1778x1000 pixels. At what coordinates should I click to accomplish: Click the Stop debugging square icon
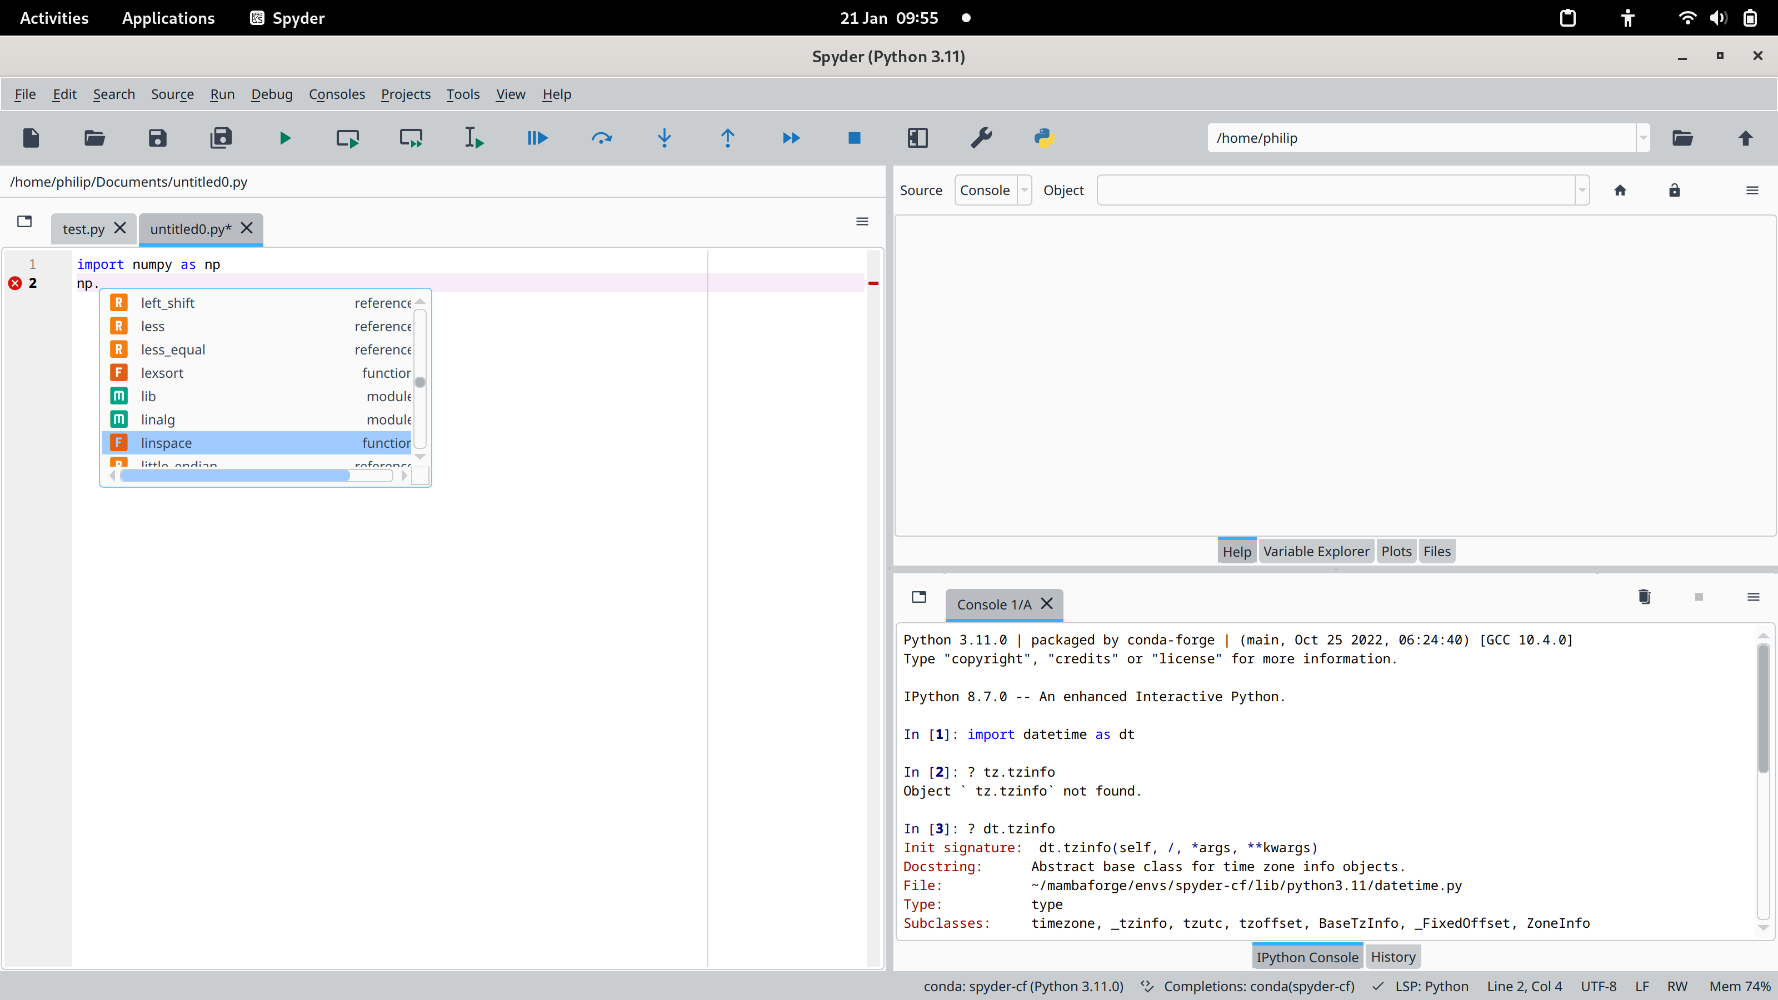854,138
